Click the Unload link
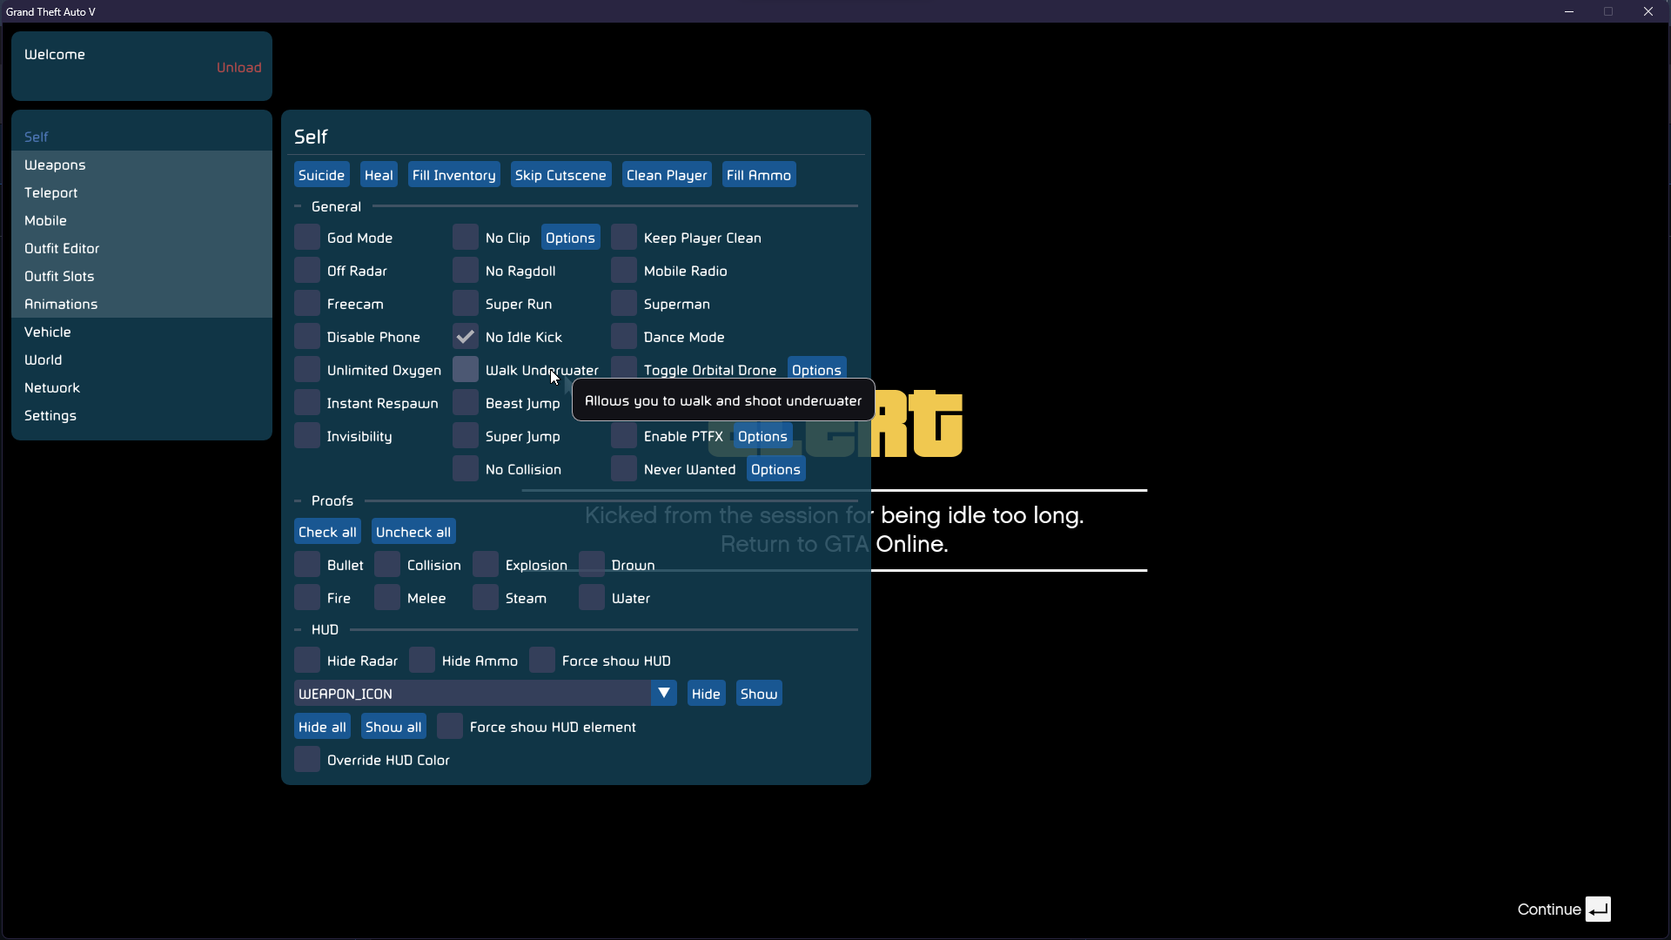 (x=238, y=67)
